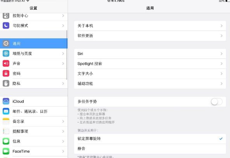Open chevron on 信息 row
The height and width of the screenshot is (158, 230).
(63, 141)
